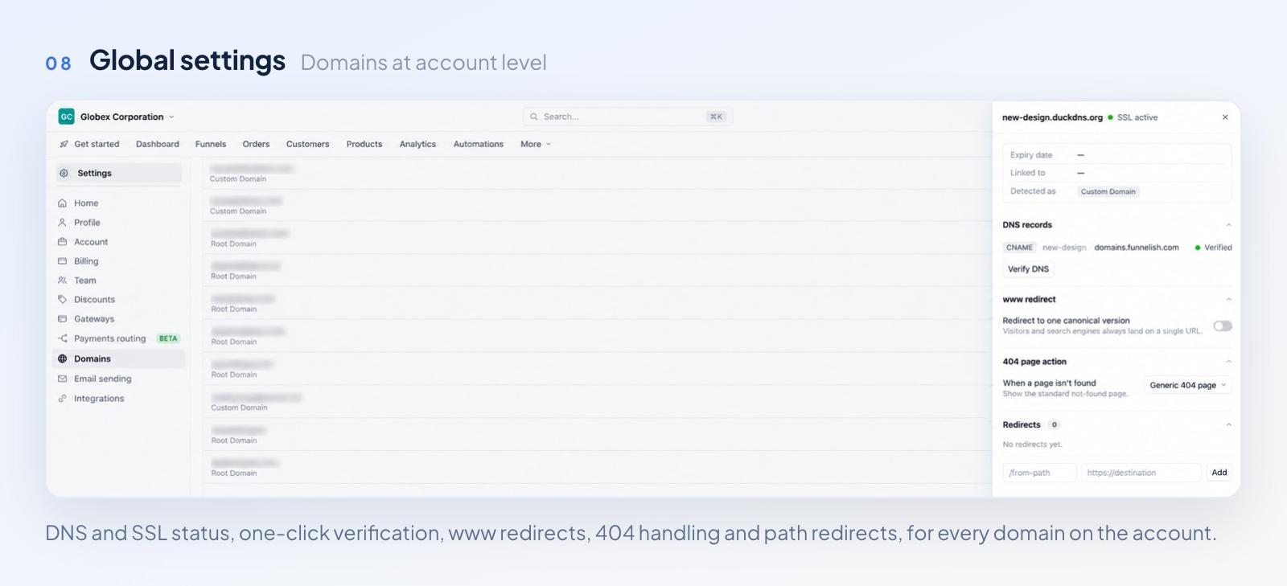Toggle the redirect to one canonical version switch

click(x=1223, y=326)
